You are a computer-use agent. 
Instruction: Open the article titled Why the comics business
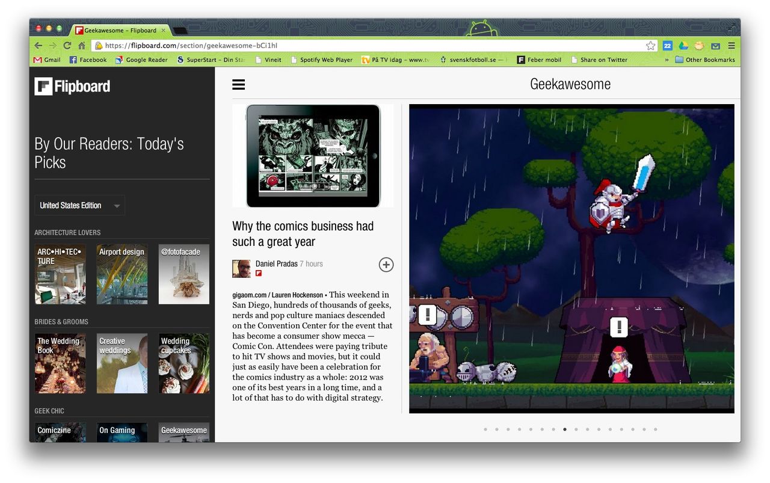[303, 233]
